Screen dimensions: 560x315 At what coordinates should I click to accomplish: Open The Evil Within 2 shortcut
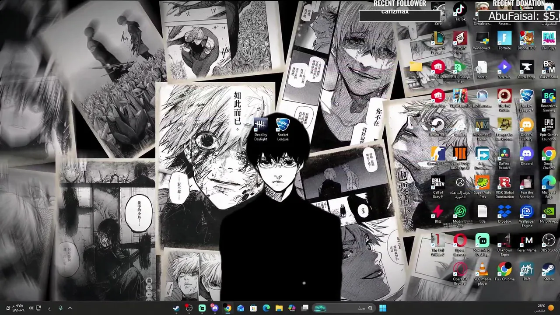[438, 245]
